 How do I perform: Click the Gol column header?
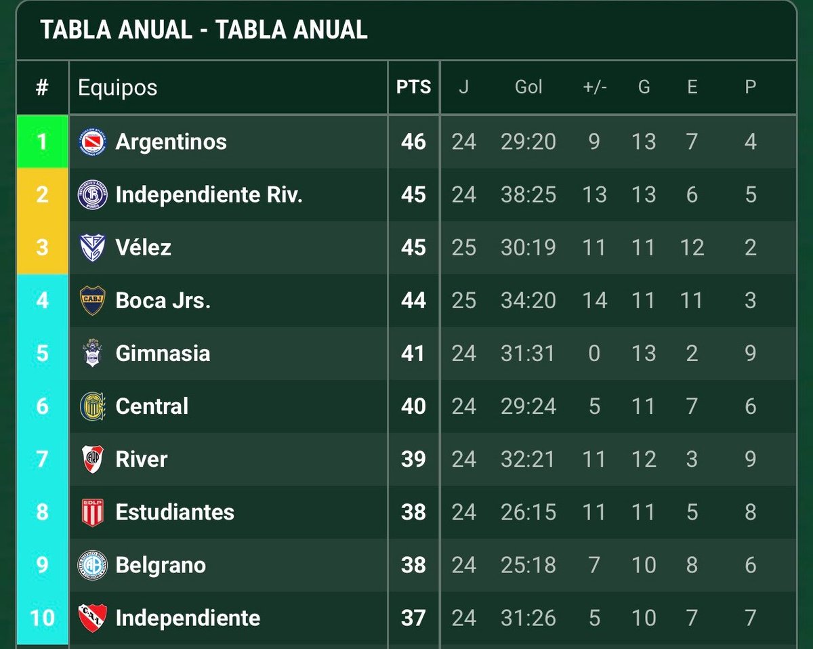528,87
